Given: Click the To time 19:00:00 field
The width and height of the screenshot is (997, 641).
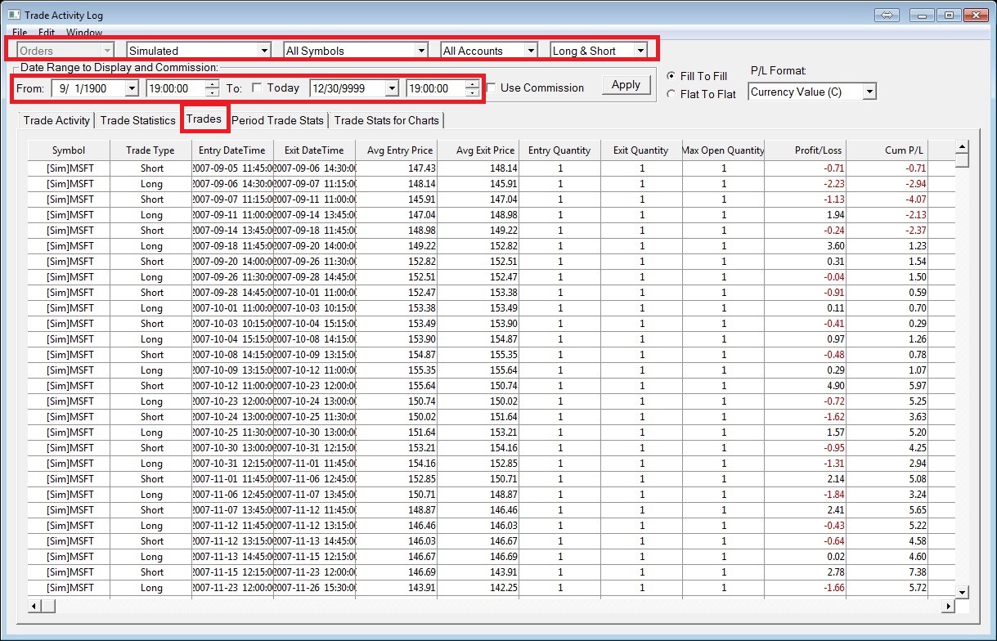Looking at the screenshot, I should point(435,87).
